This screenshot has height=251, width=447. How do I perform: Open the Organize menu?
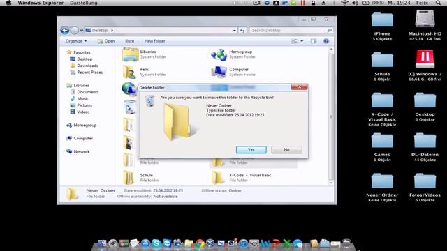76,41
